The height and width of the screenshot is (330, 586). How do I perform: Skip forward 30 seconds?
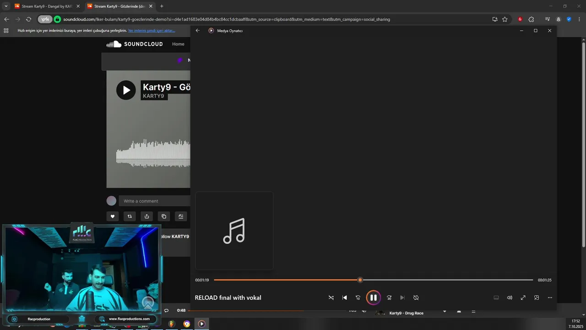pos(389,297)
